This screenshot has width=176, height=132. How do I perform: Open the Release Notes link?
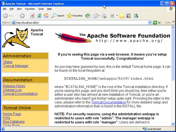pyautogui.click(x=14, y=86)
